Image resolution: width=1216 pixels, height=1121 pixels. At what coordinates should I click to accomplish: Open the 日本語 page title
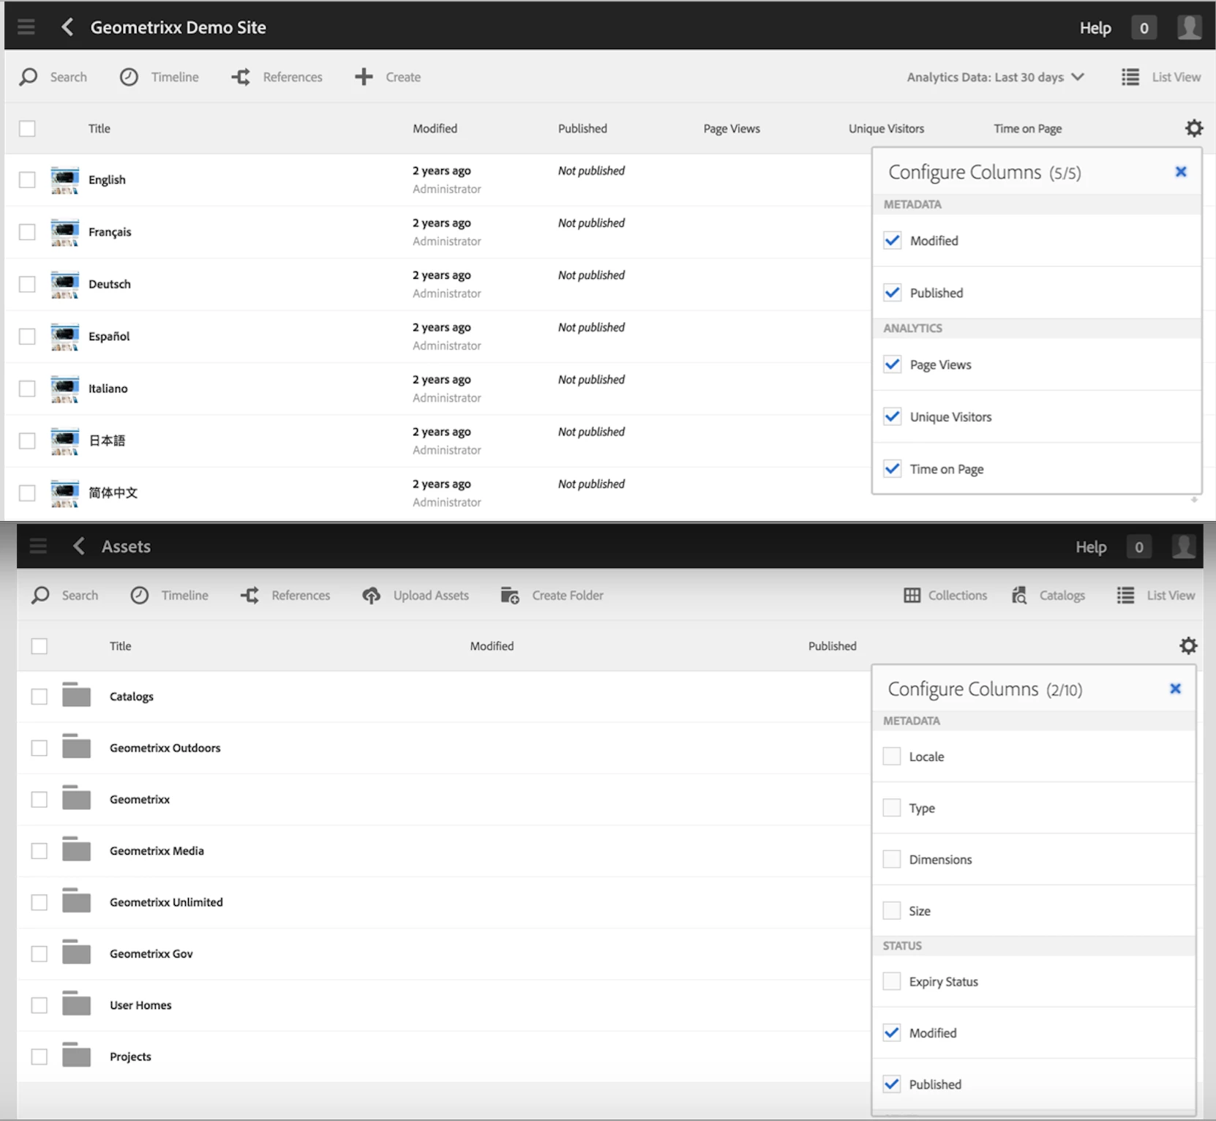(x=107, y=440)
